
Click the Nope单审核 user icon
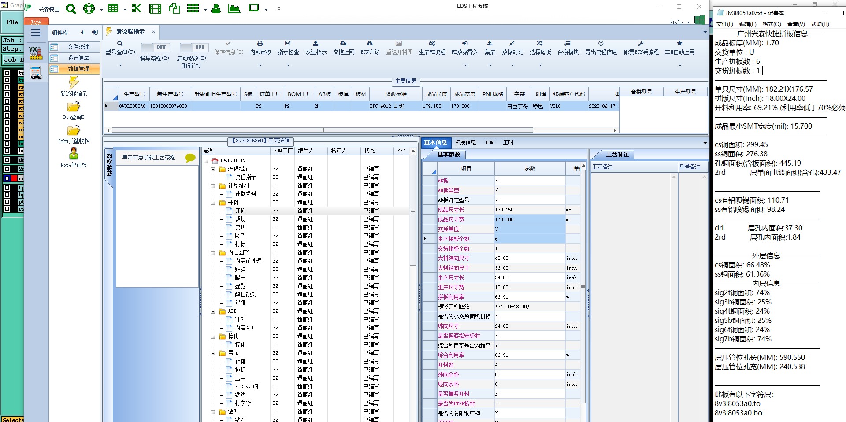coord(74,154)
